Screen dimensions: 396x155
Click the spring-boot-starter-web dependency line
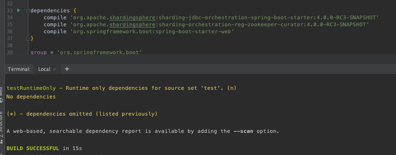tap(139, 32)
